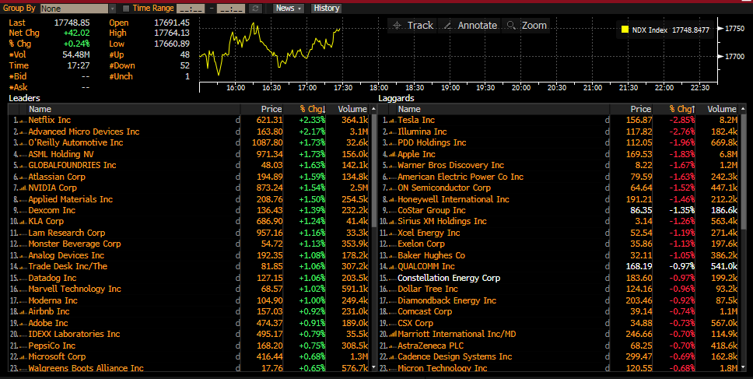Activate the Track crosshair tool
This screenshot has height=379, width=753.
coord(412,26)
